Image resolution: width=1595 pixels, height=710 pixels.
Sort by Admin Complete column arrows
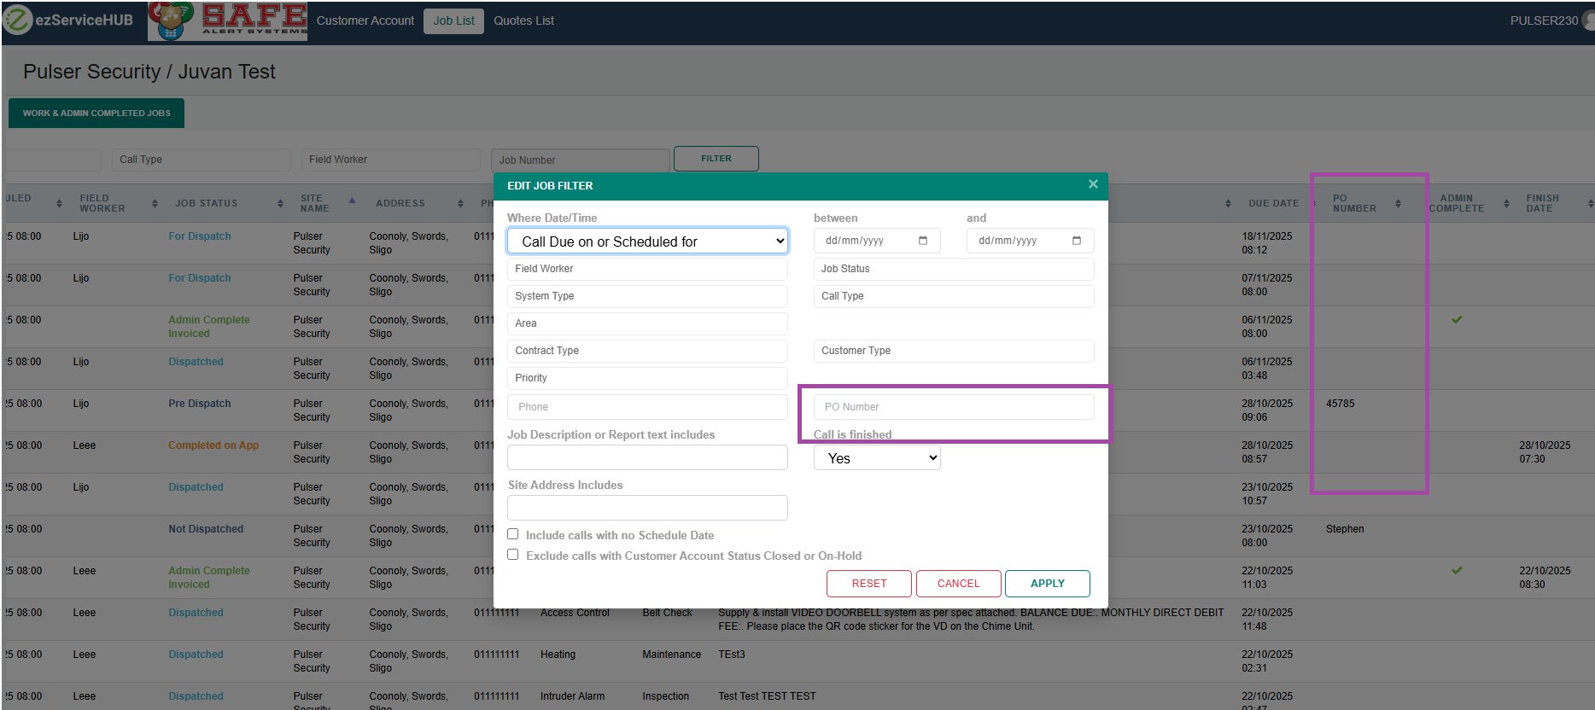(x=1506, y=204)
